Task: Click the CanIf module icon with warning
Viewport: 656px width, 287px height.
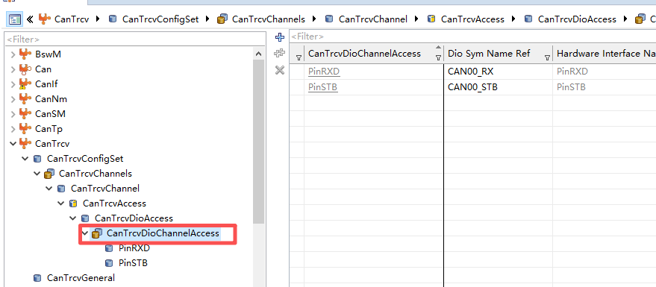Action: click(x=25, y=84)
